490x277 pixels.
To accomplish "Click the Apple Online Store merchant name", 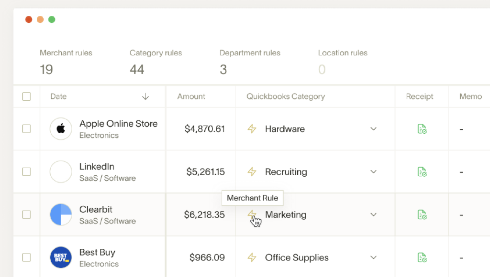I will (x=119, y=124).
